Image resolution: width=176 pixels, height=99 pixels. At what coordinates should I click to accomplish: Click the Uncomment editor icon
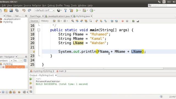[138, 21]
